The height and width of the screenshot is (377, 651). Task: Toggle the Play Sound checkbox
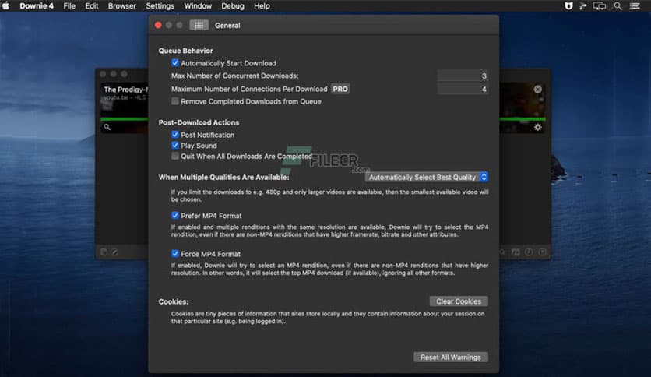[175, 146]
